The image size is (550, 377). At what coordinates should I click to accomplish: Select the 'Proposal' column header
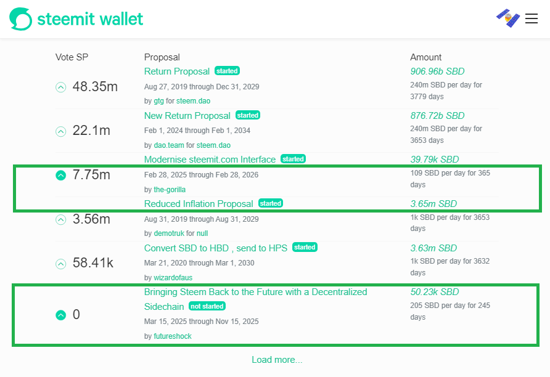click(x=162, y=57)
